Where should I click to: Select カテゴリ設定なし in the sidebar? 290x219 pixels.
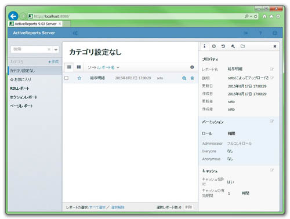(x=35, y=71)
